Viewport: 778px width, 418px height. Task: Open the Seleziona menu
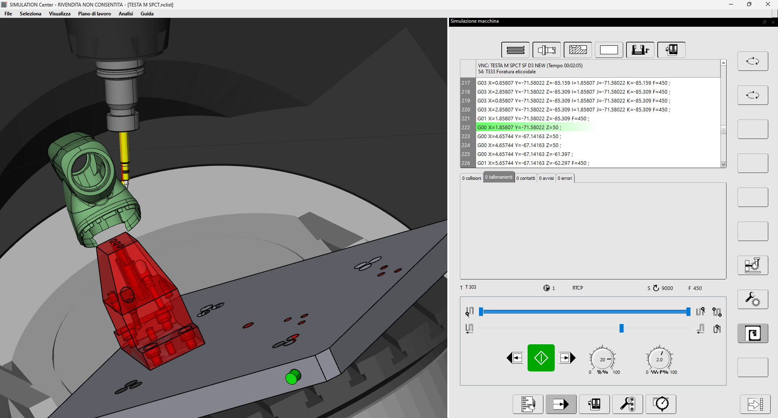[x=30, y=14]
